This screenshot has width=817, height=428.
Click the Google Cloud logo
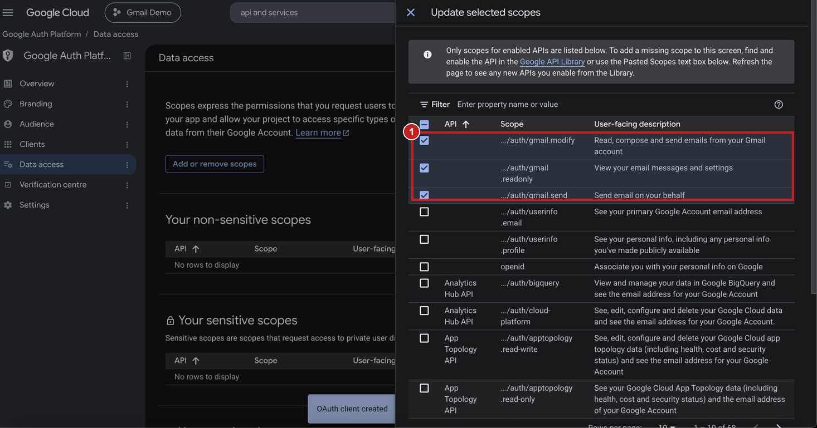tap(57, 12)
